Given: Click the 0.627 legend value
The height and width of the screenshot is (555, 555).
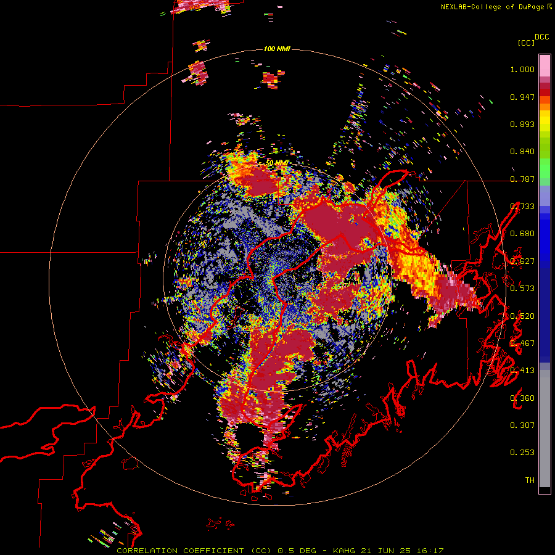Looking at the screenshot, I should (522, 261).
